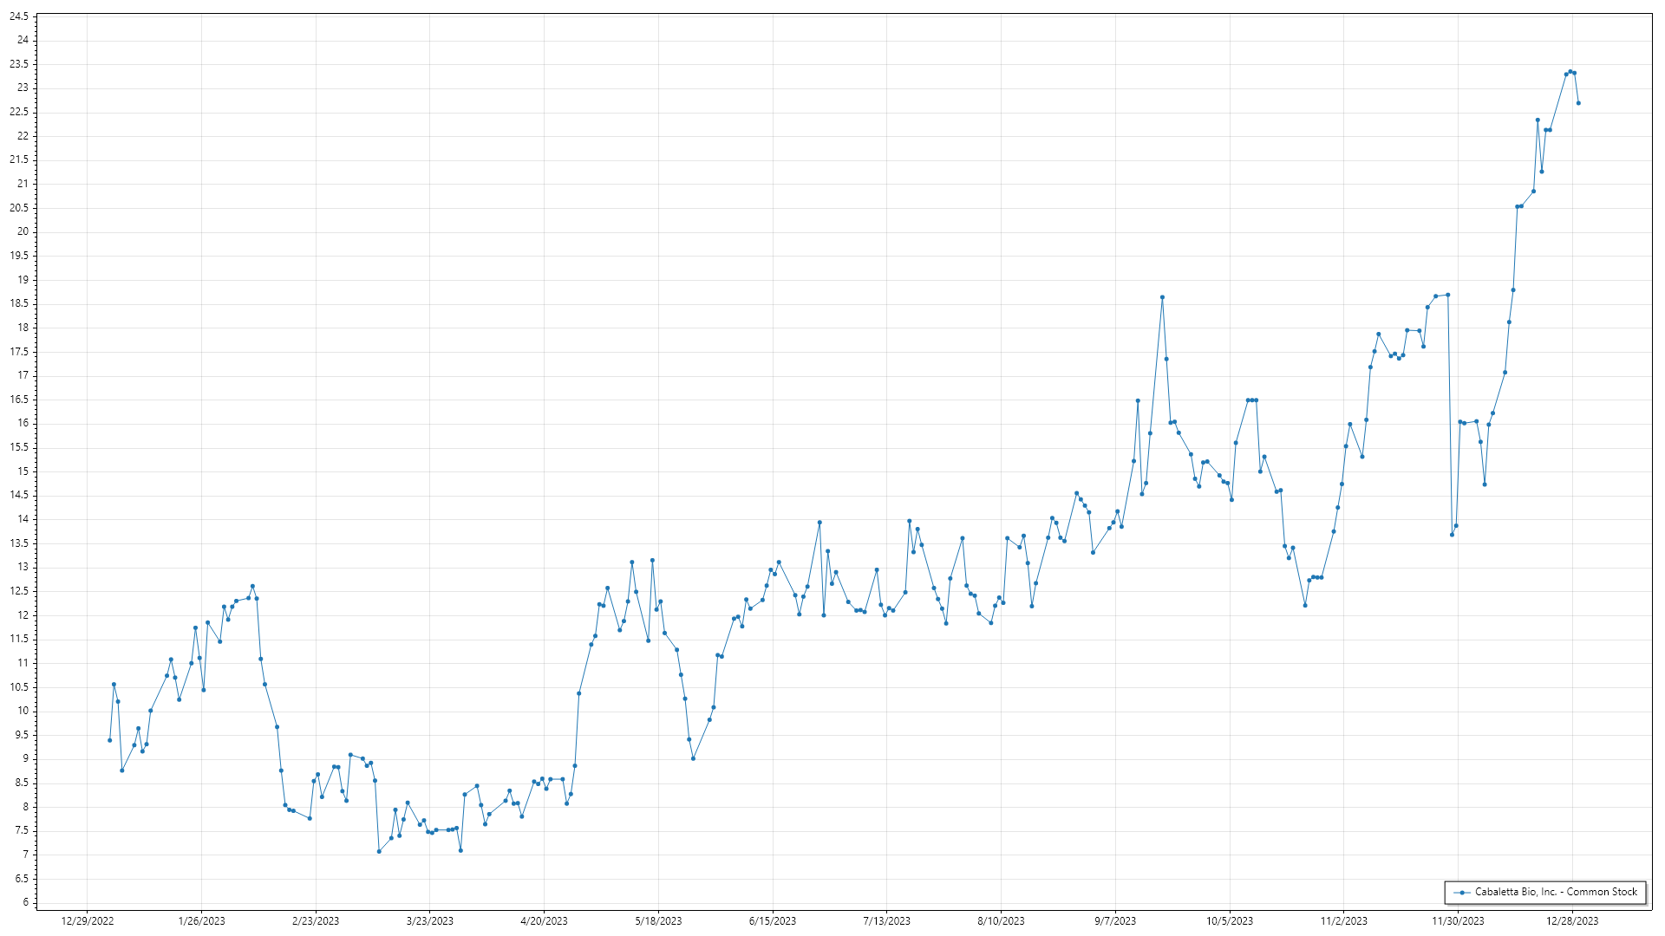Image resolution: width=1665 pixels, height=936 pixels.
Task: Click the 9/7/2023 x-axis label
Action: coord(1114,921)
